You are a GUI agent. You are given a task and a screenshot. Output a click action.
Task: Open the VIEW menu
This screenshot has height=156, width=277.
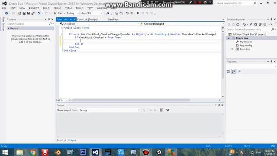click(22, 8)
